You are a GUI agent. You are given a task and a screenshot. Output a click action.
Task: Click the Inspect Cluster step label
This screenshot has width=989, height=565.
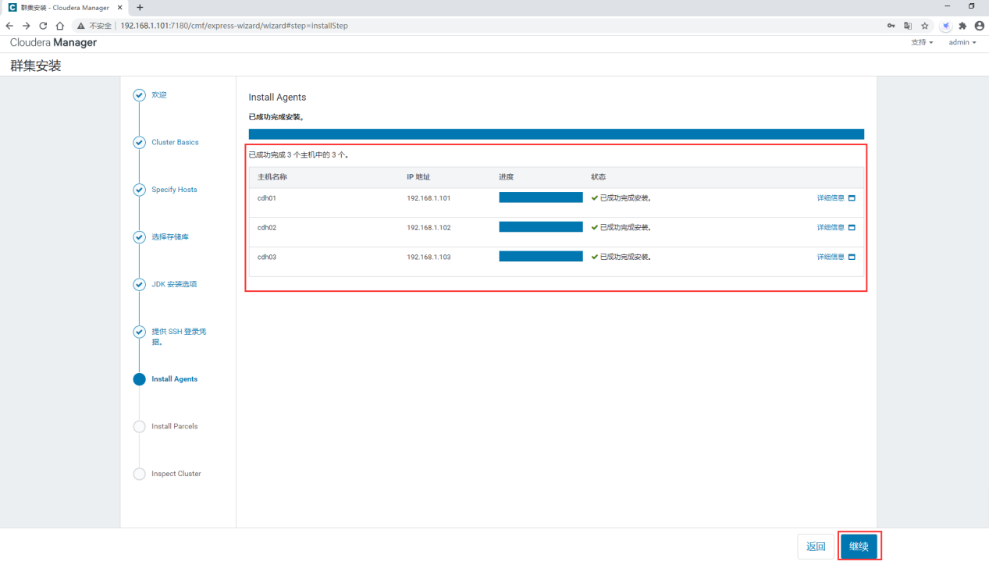pos(176,474)
